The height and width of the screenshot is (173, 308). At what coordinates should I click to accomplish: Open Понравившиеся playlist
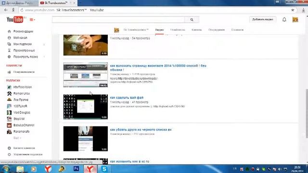click(x=24, y=72)
